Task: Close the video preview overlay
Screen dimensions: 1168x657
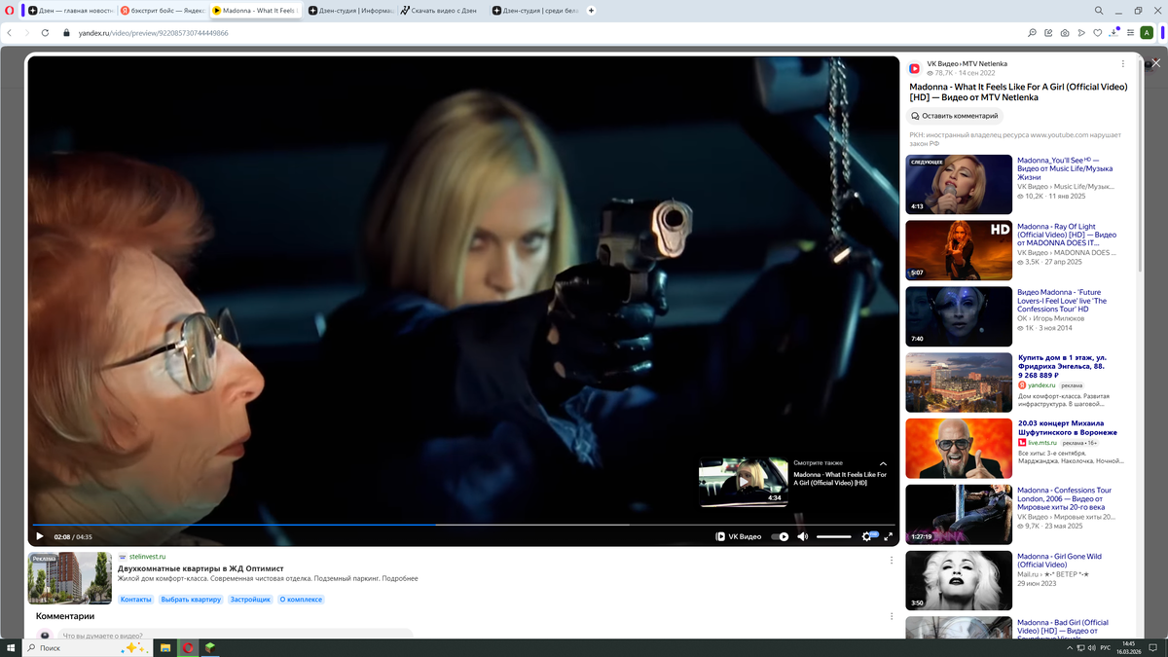Action: point(1156,63)
